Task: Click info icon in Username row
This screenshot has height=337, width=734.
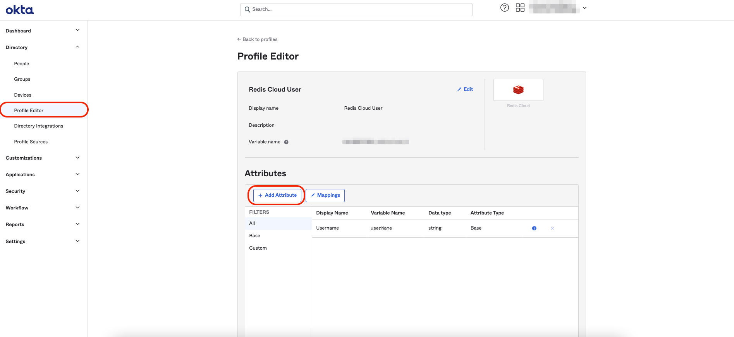Action: tap(534, 228)
